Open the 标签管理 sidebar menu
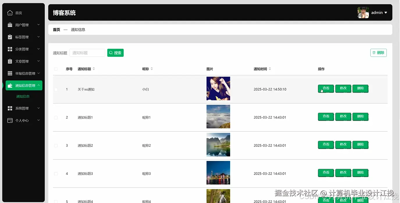This screenshot has width=400, height=203. [24, 37]
